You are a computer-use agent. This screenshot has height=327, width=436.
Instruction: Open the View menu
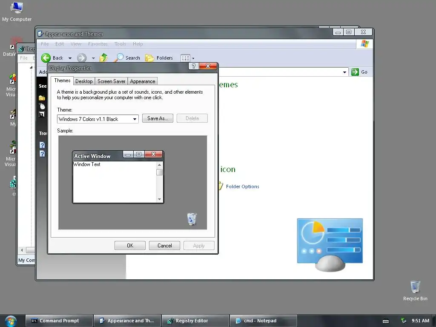click(x=76, y=44)
